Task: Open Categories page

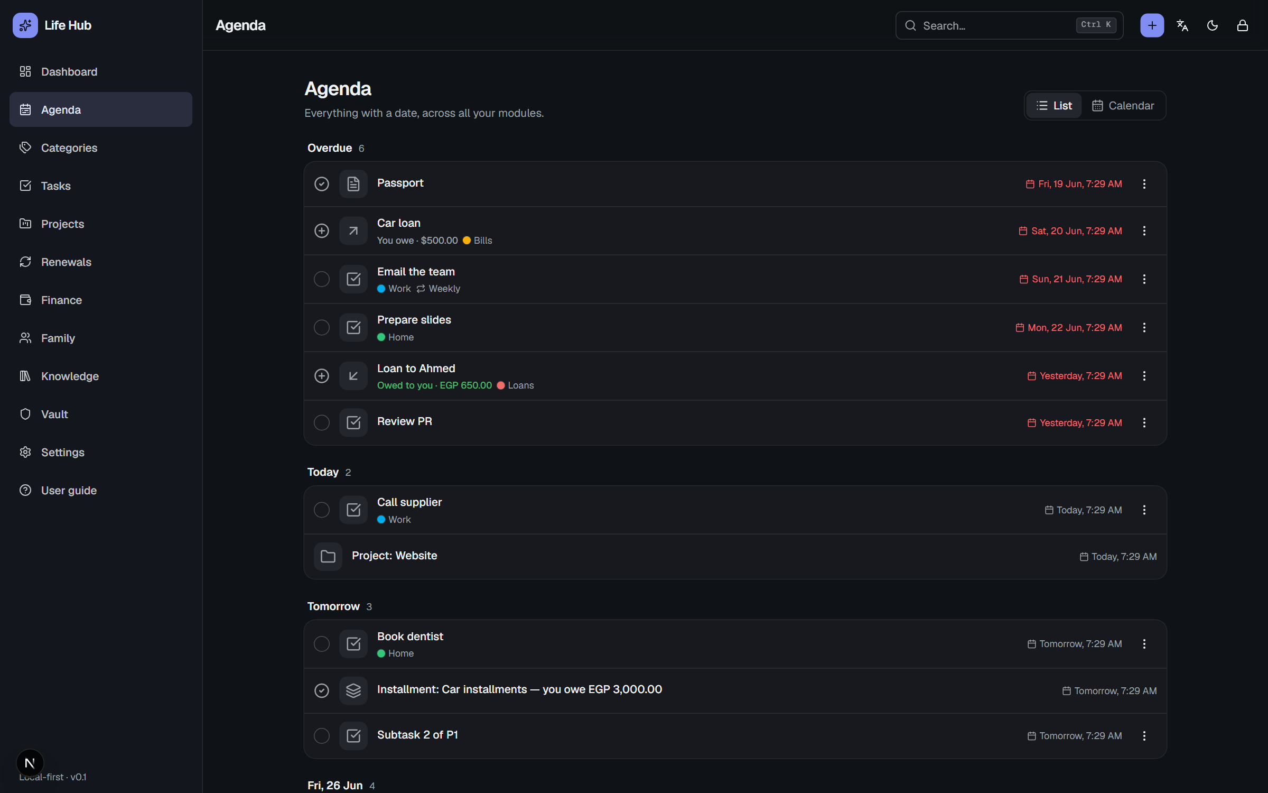Action: pos(101,147)
